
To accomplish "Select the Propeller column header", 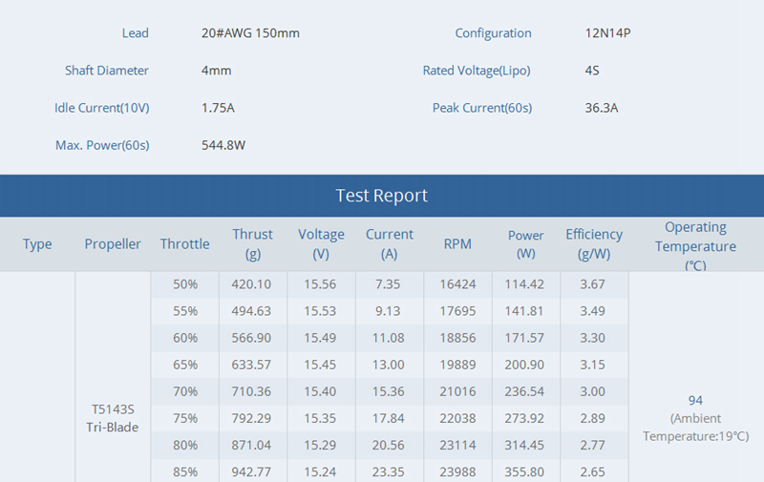I will tap(113, 244).
